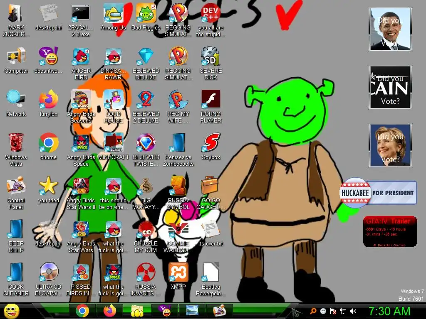Click the GTA:IV Trailer countdown gadget

tap(390, 231)
